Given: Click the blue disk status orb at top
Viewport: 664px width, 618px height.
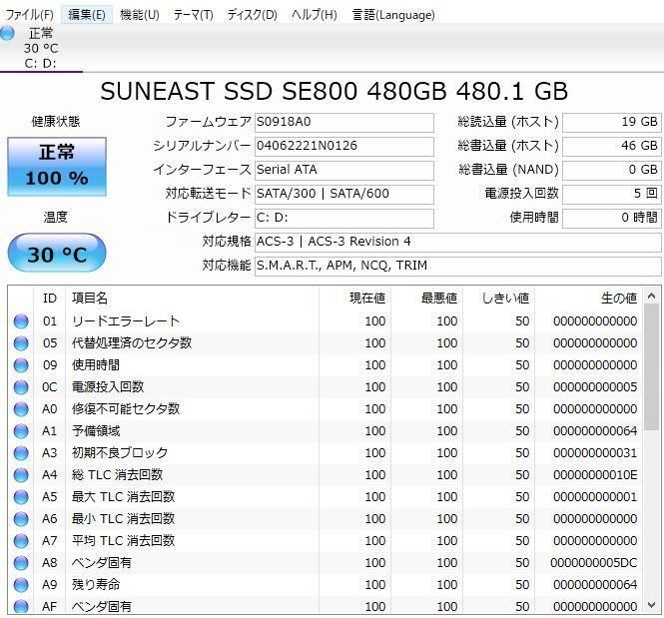Looking at the screenshot, I should coord(7,33).
